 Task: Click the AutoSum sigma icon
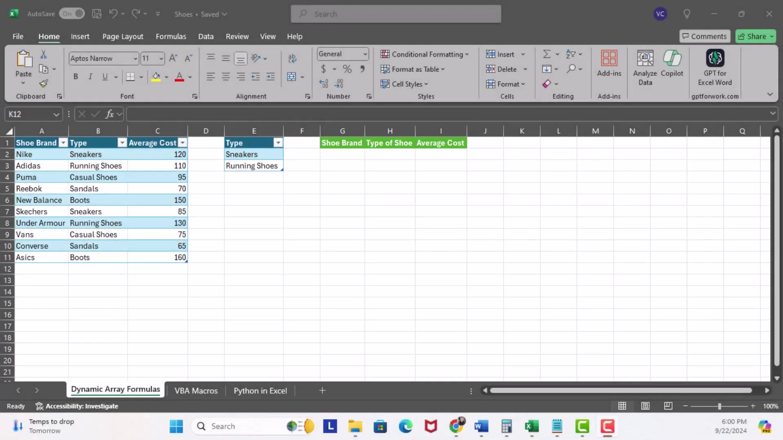click(547, 54)
